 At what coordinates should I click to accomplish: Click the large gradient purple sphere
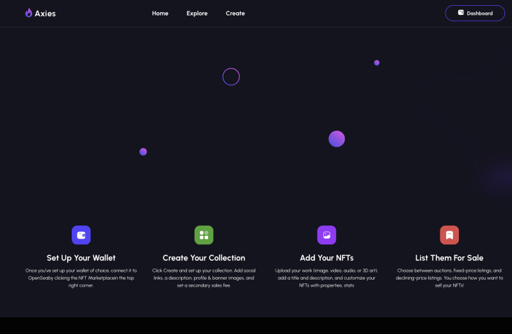(x=337, y=139)
